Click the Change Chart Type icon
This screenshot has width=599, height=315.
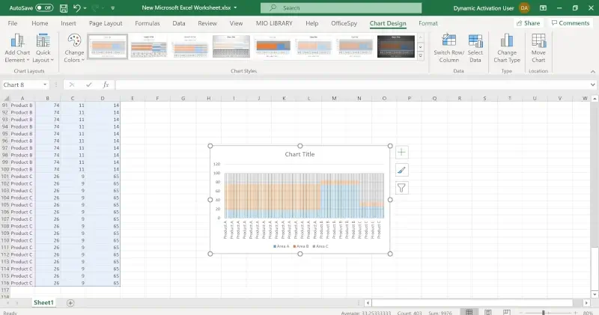click(x=508, y=40)
